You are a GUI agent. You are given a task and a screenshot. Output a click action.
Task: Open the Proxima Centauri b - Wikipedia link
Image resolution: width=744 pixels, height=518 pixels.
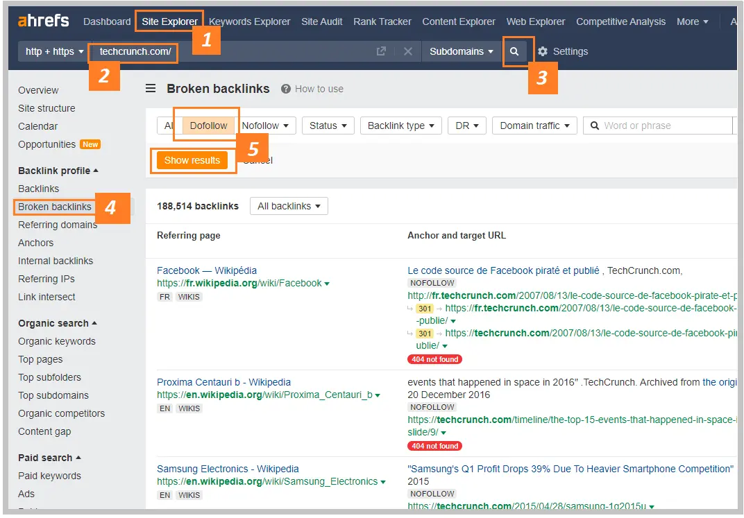tap(223, 383)
